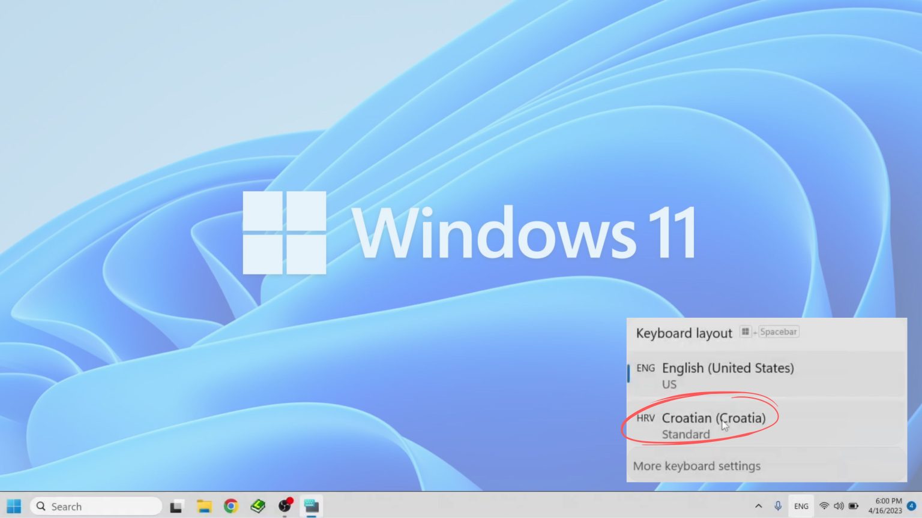Click the battery icon in the tray
The height and width of the screenshot is (518, 922).
tap(853, 505)
